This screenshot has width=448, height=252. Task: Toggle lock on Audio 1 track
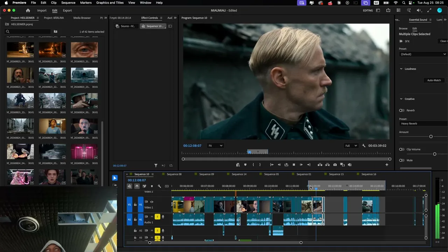pos(135,219)
